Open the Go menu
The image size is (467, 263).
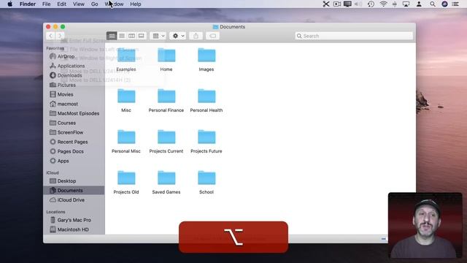(94, 4)
